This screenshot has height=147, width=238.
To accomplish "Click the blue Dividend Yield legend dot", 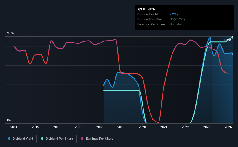I will 9,139.
